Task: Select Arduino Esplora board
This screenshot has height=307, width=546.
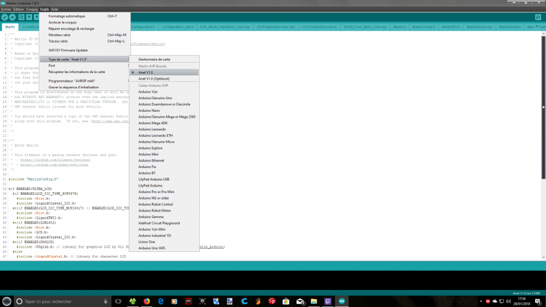Action: point(164,148)
